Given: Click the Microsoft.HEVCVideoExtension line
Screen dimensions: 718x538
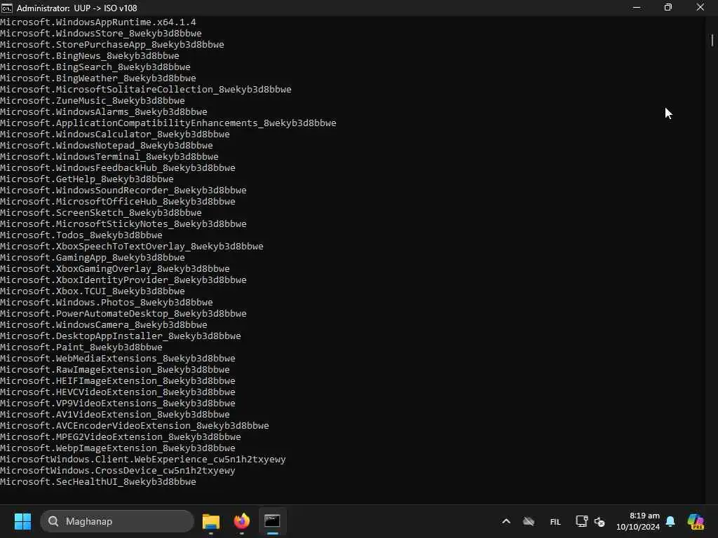Looking at the screenshot, I should (118, 392).
